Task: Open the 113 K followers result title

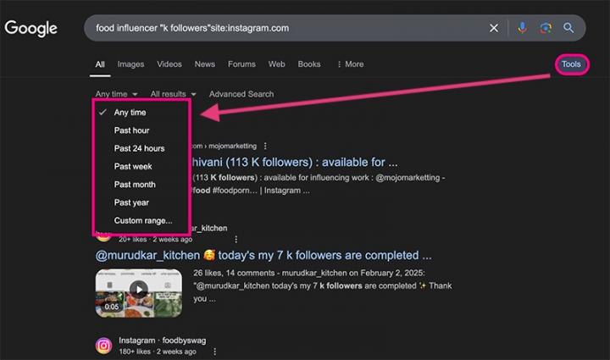Action: 295,162
